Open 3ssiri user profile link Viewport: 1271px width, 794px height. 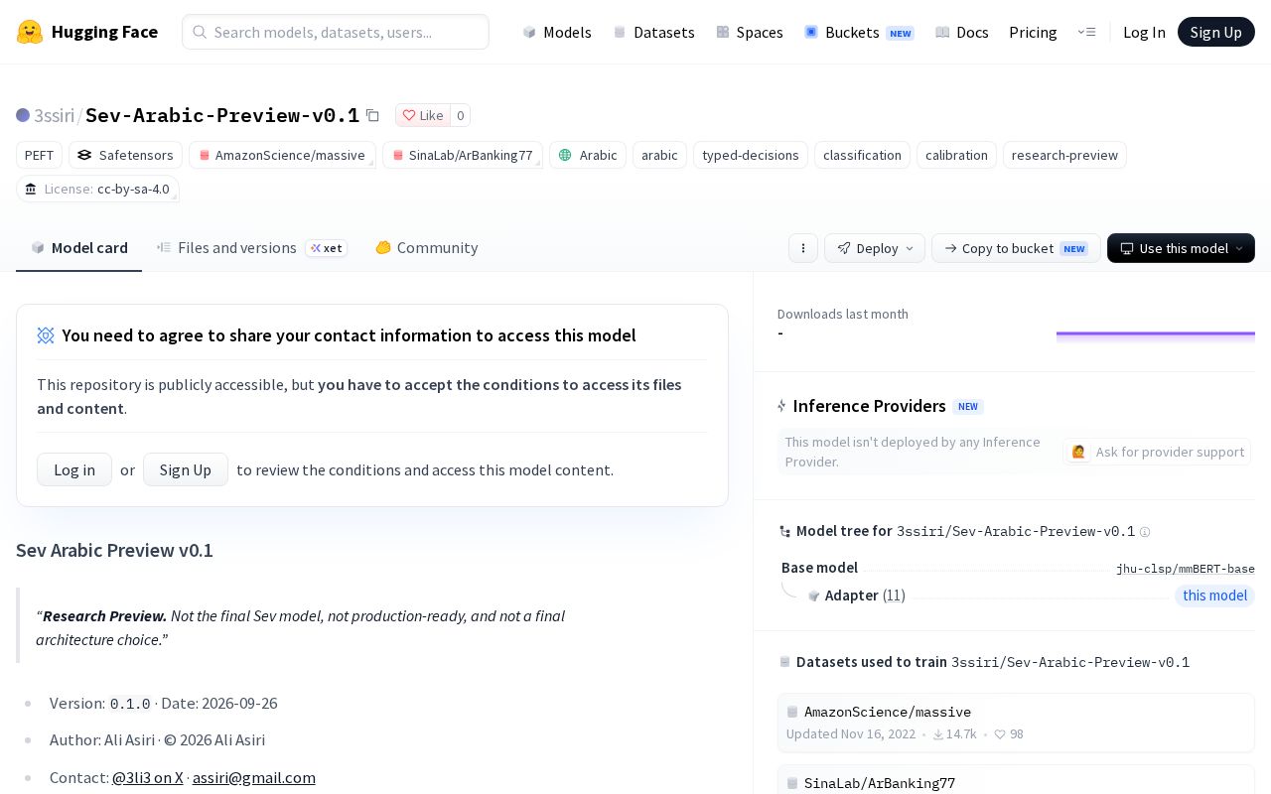pos(55,115)
